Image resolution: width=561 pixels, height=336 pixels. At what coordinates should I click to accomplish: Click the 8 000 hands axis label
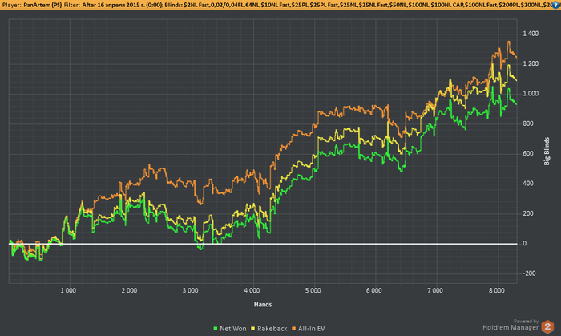497,290
